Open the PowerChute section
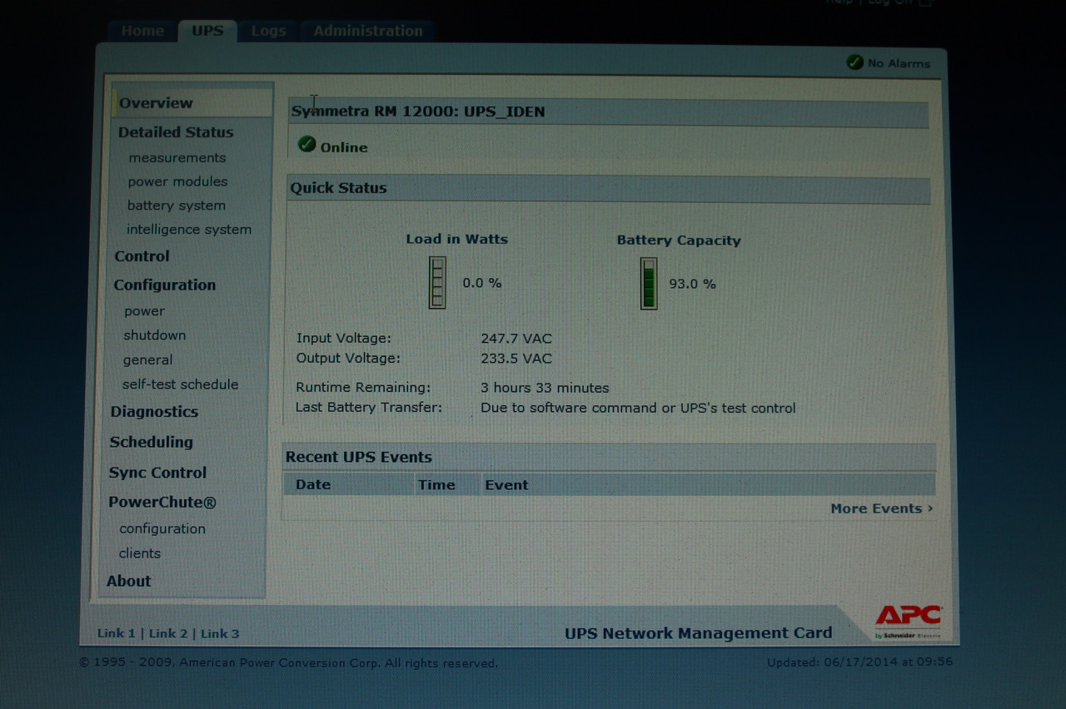The height and width of the screenshot is (709, 1066). coord(162,503)
